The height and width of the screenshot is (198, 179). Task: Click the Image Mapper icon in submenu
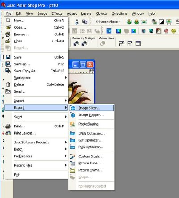pyautogui.click(x=73, y=115)
